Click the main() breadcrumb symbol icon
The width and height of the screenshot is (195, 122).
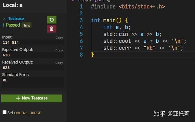(x=95, y=1)
